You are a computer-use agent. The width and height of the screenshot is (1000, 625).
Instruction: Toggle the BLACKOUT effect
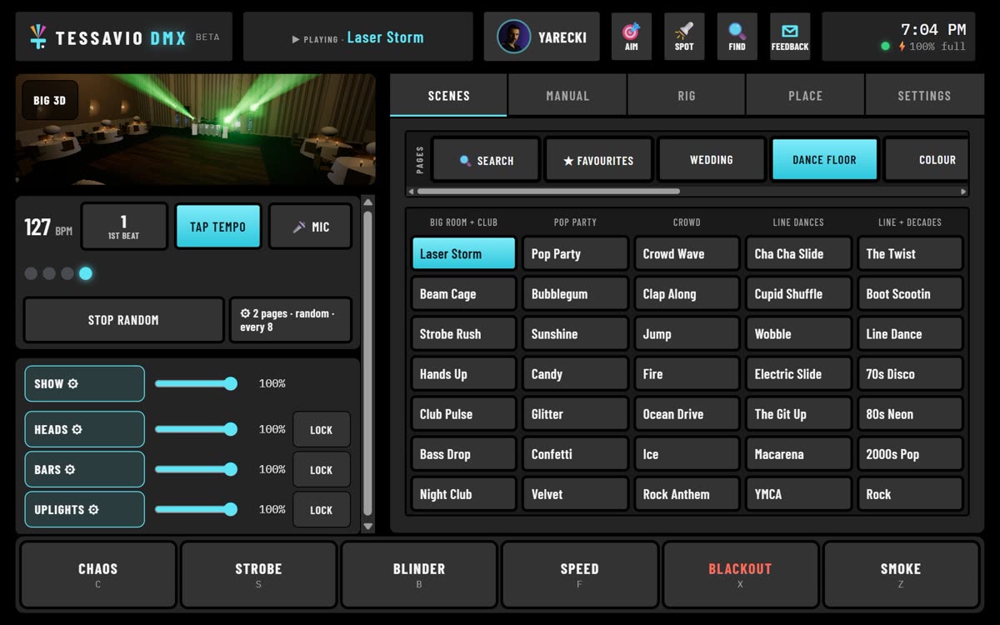[x=740, y=575]
